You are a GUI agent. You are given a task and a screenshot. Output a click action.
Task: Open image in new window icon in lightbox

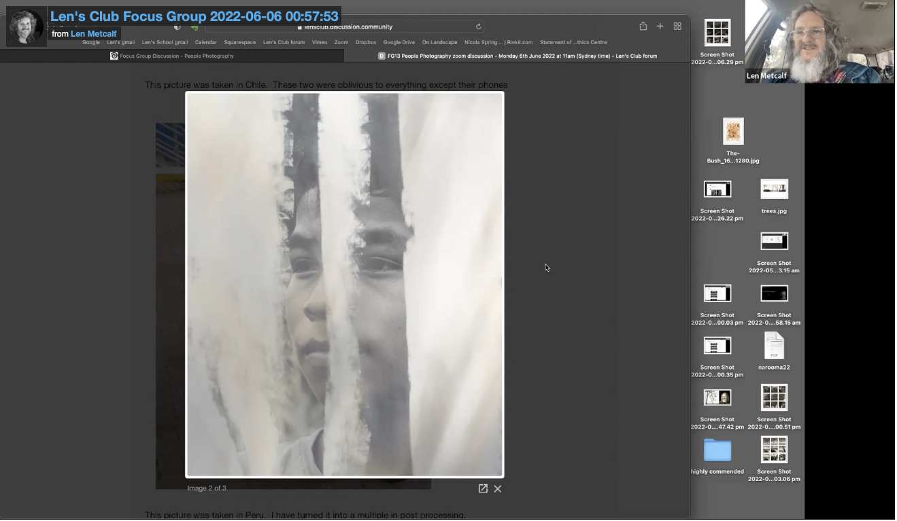[x=483, y=488]
